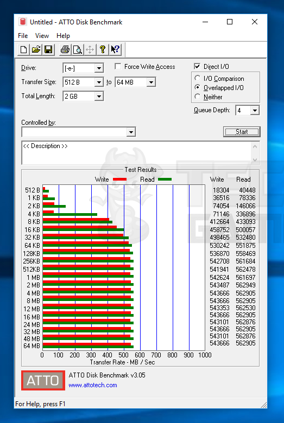Click the Description scrollbar up arrow

point(255,146)
